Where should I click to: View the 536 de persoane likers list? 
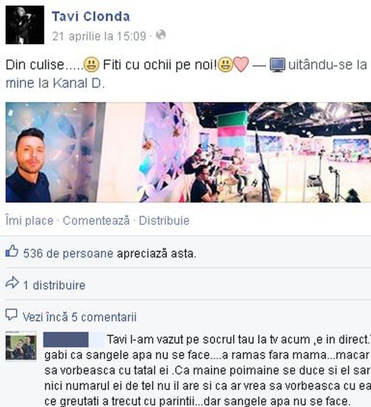tap(68, 253)
